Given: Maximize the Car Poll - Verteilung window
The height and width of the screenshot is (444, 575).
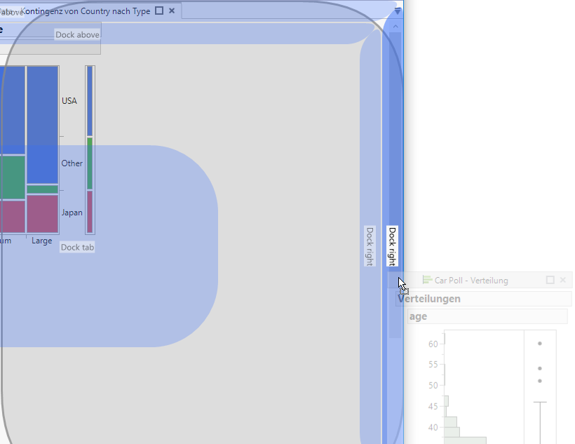Looking at the screenshot, I should 550,280.
